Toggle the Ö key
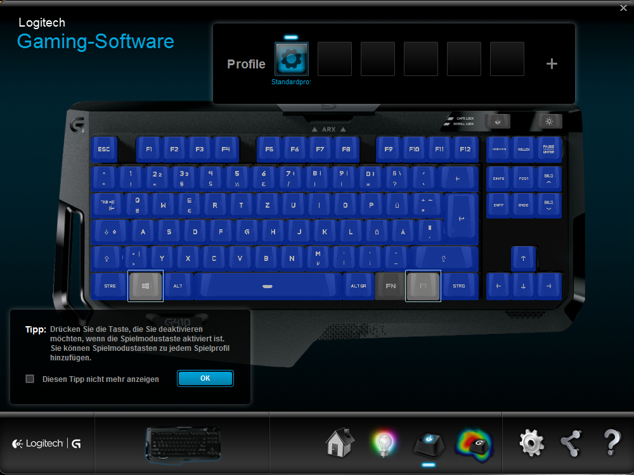This screenshot has height=475, width=634. click(377, 232)
